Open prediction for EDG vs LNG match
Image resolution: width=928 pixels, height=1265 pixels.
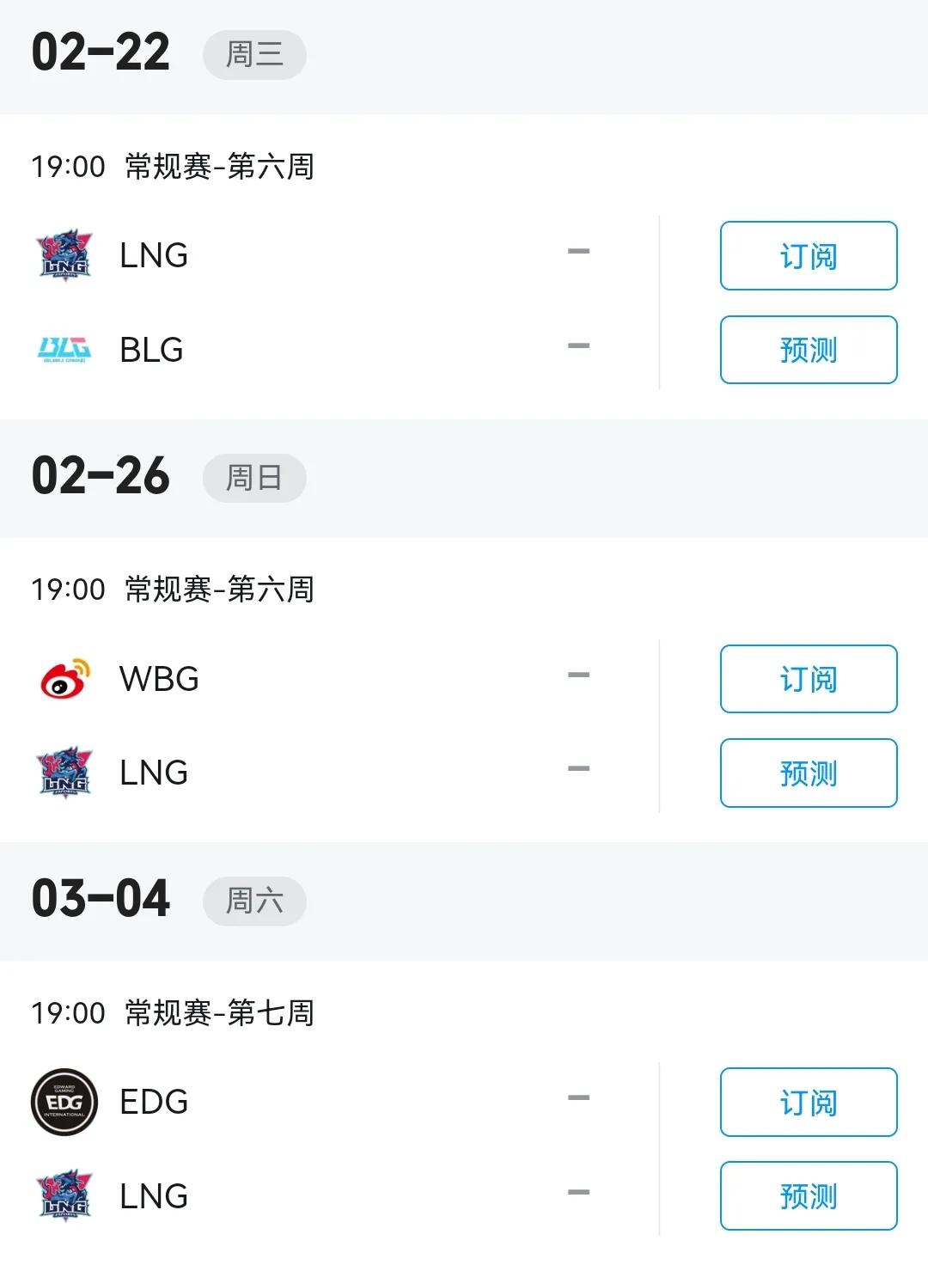808,1196
